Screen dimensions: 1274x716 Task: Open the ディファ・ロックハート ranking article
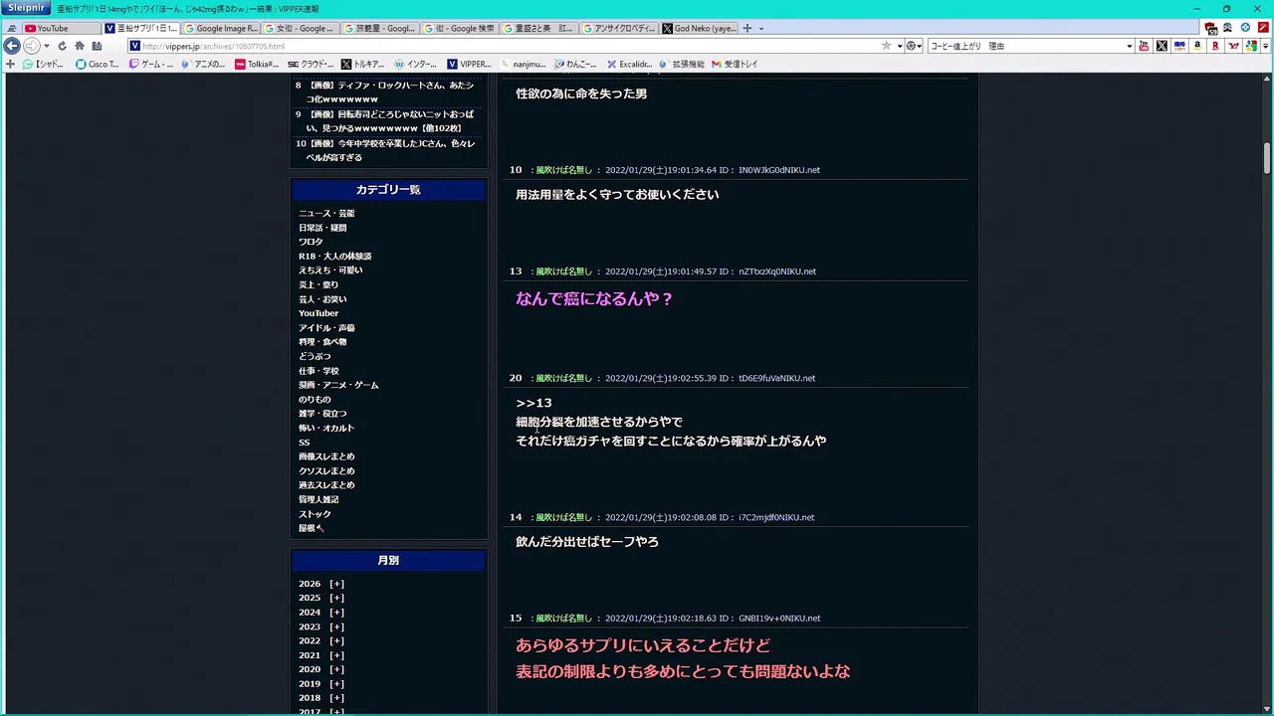coord(390,92)
